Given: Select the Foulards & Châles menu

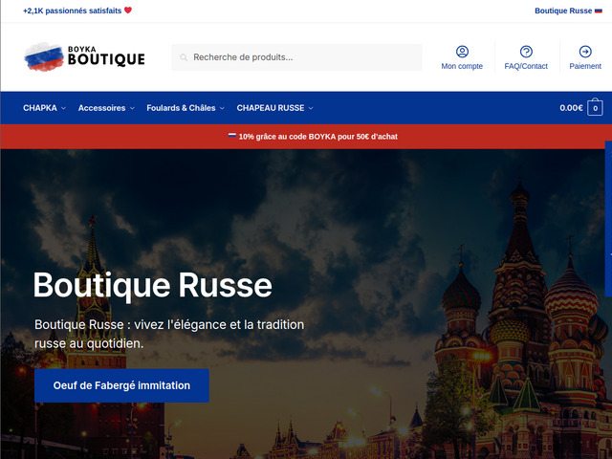Looking at the screenshot, I should (x=181, y=108).
